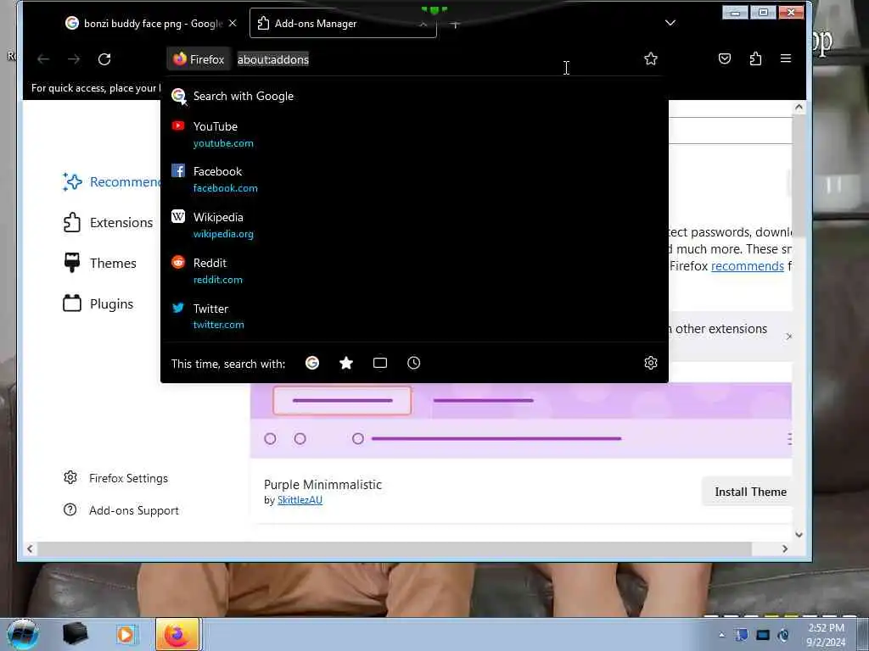Search this time in Tabs icon
Image resolution: width=869 pixels, height=651 pixels.
pyautogui.click(x=380, y=363)
